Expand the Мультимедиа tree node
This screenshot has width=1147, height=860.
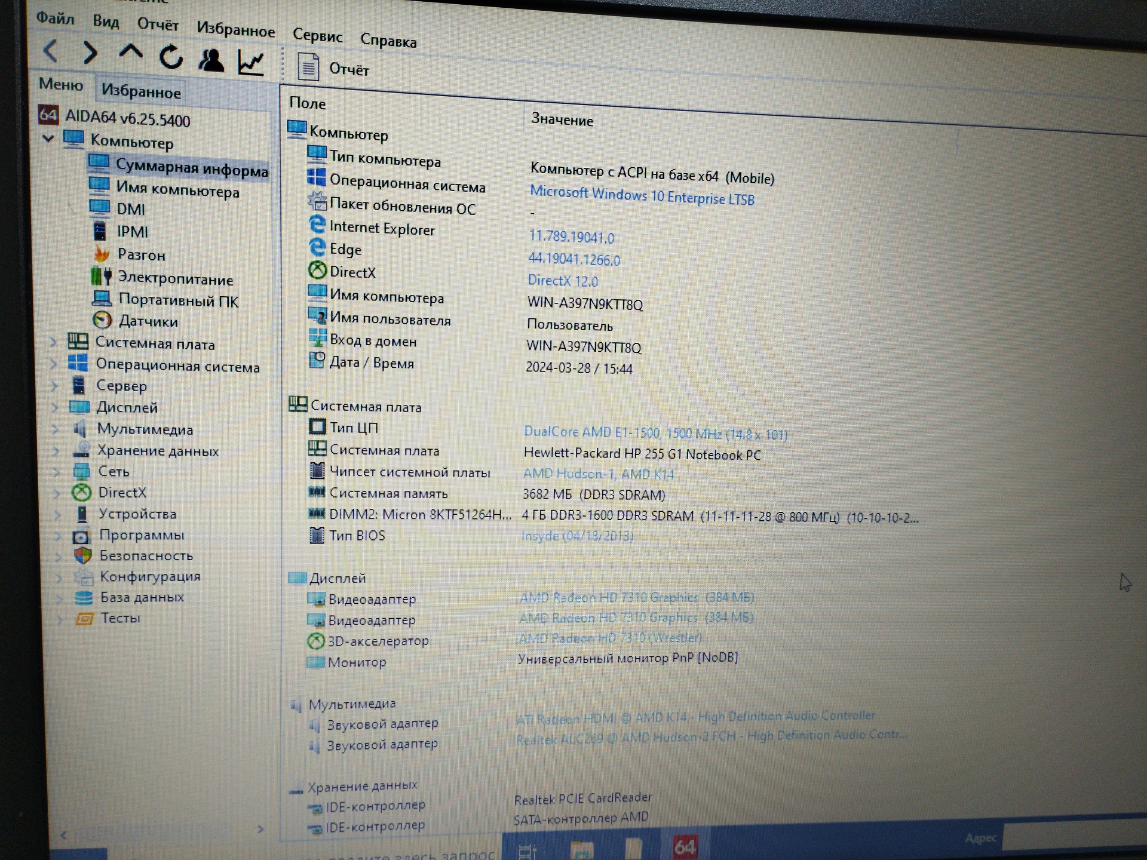[56, 429]
